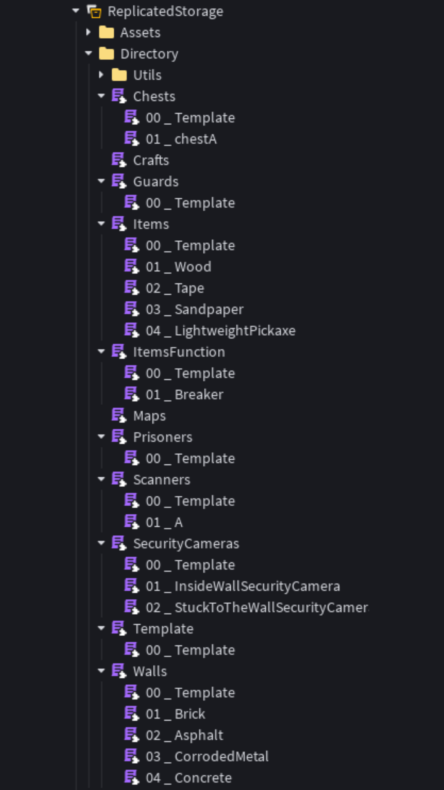Collapse the Items module children
Image resolution: width=444 pixels, height=790 pixels.
[101, 224]
